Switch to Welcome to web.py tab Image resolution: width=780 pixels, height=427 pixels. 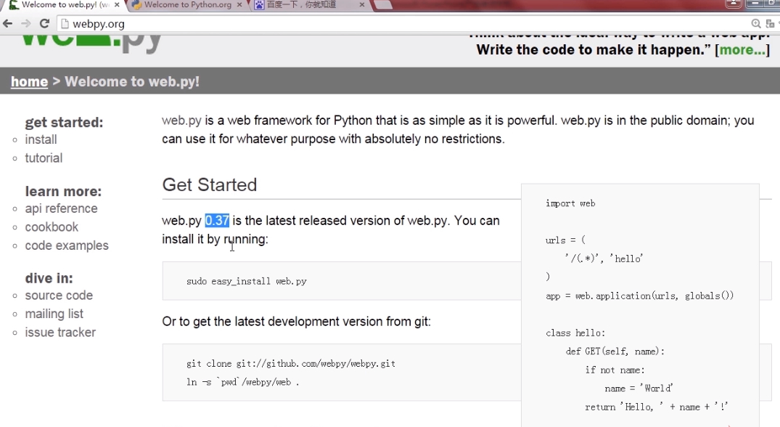(x=65, y=5)
